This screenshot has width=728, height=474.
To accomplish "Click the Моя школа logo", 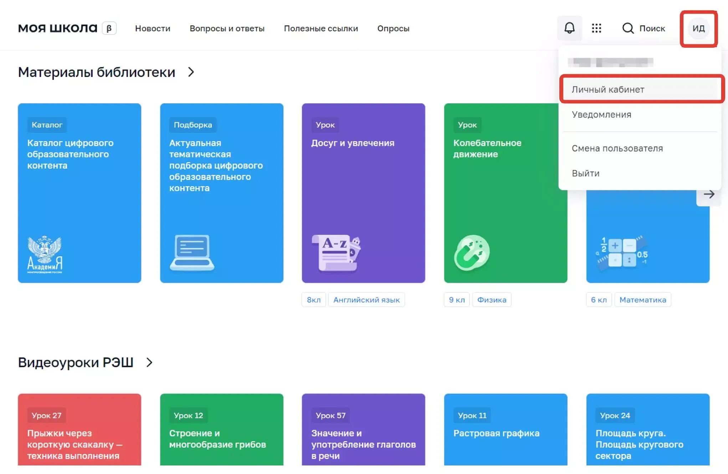I will click(57, 28).
